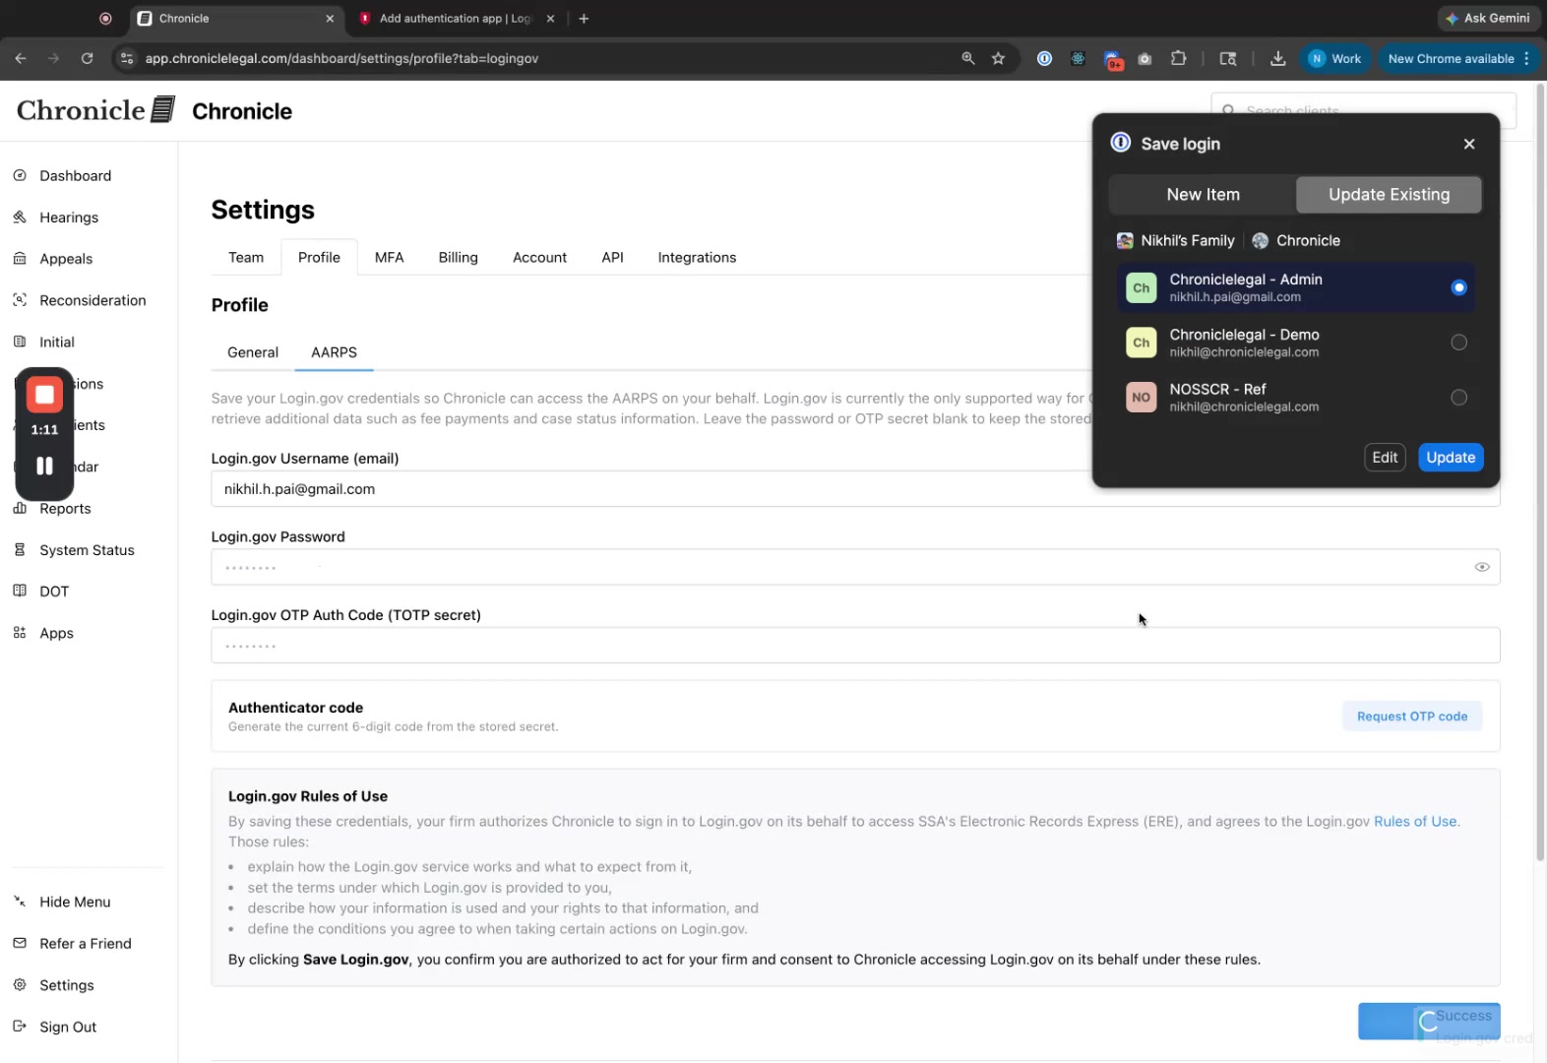Show the Login.gov password with eye icon
The image size is (1547, 1063).
[1481, 567]
